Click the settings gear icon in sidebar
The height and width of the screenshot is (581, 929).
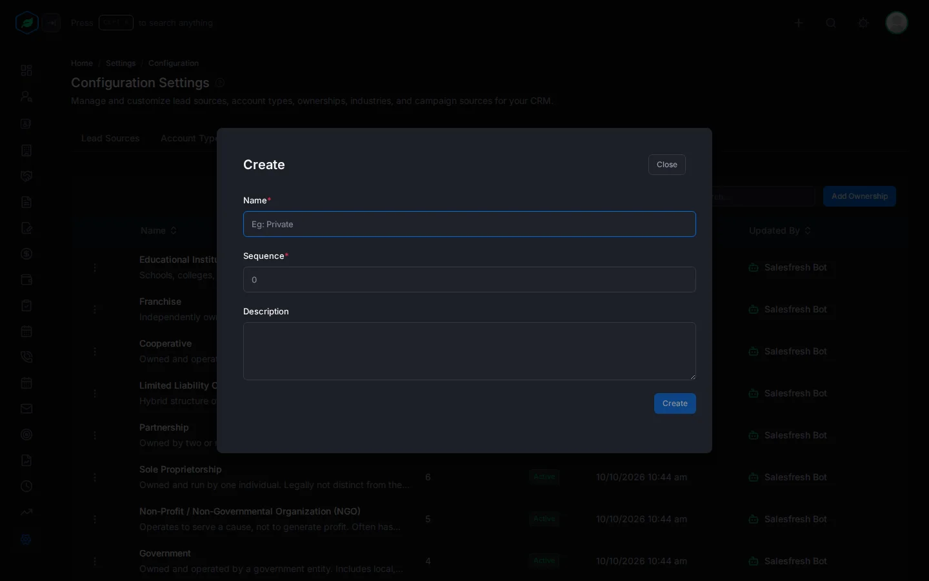[26, 539]
